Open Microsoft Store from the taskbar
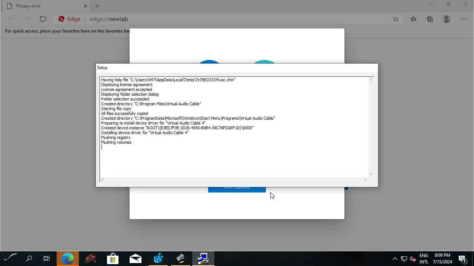The image size is (474, 266). pyautogui.click(x=113, y=259)
